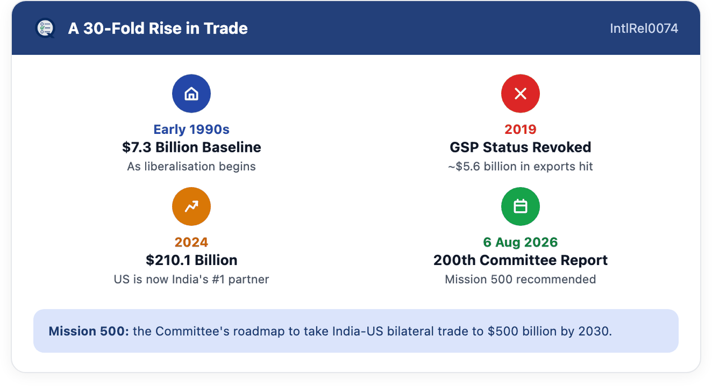This screenshot has width=712, height=386.
Task: Click the orange 2024 year label
Action: click(x=191, y=242)
